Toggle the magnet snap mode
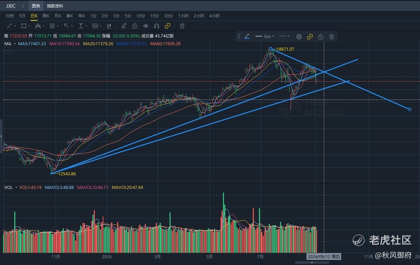The height and width of the screenshot is (265, 420). [x=157, y=26]
